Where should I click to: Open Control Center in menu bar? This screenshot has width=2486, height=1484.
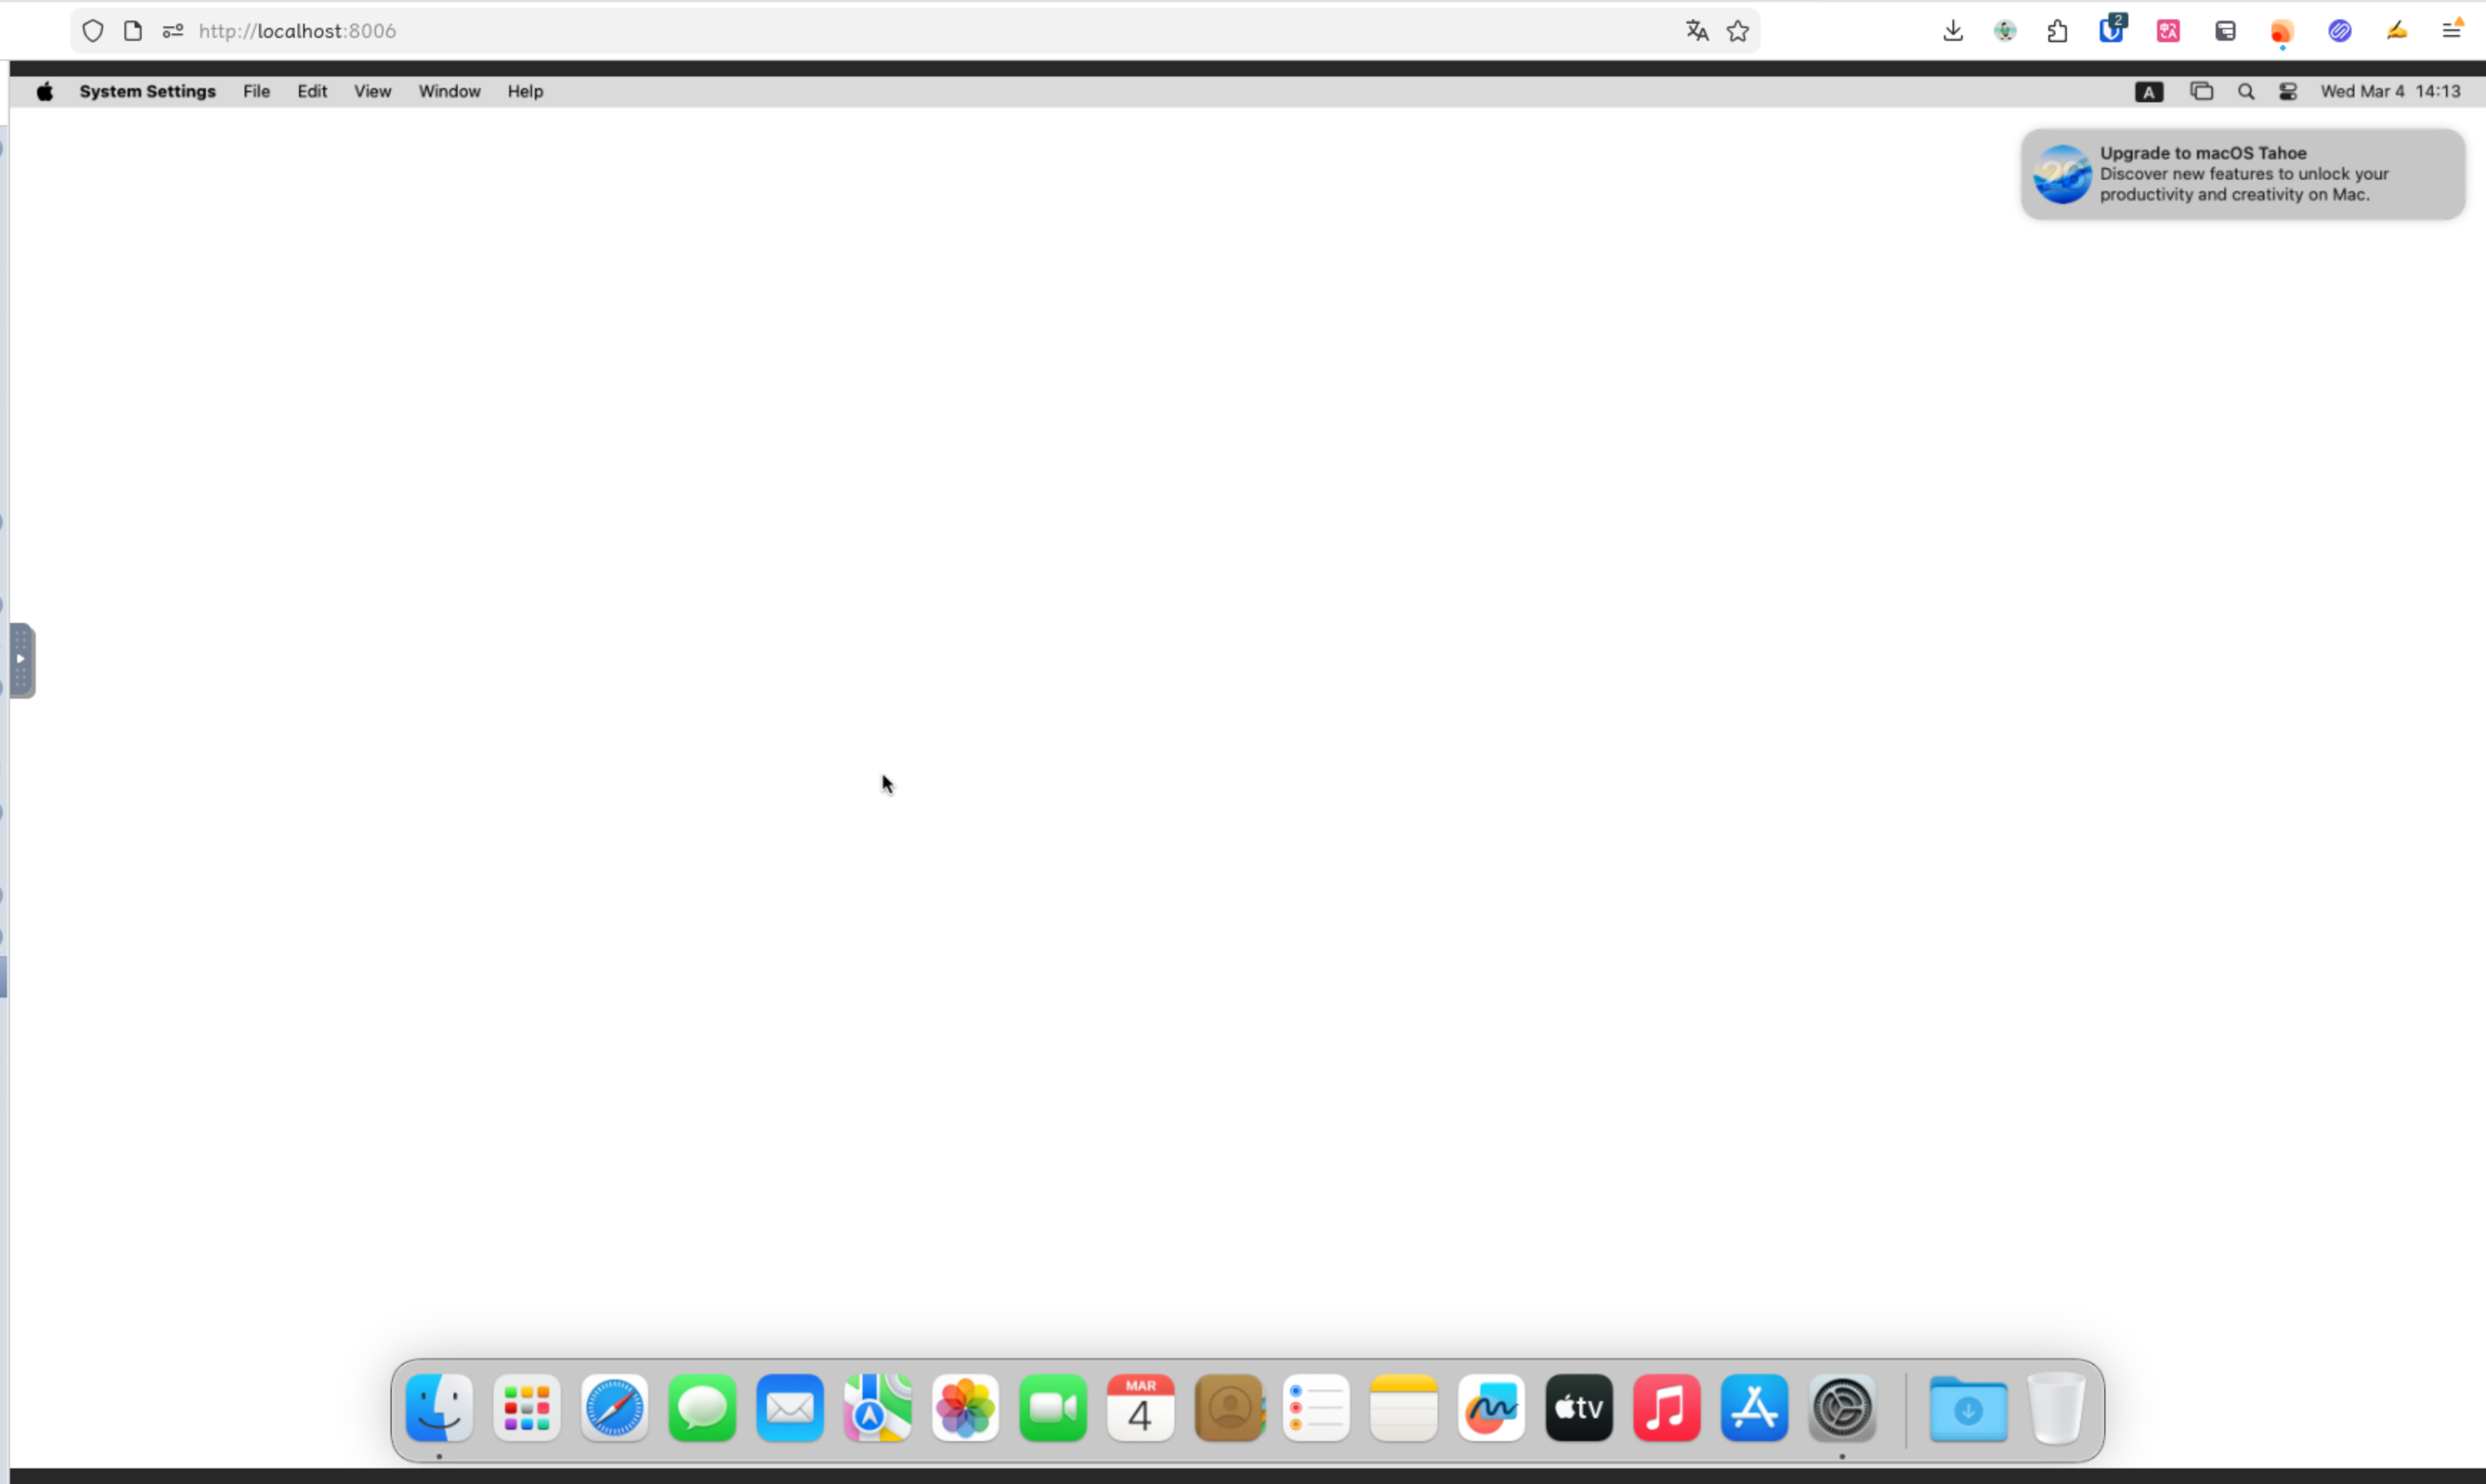click(x=2288, y=91)
